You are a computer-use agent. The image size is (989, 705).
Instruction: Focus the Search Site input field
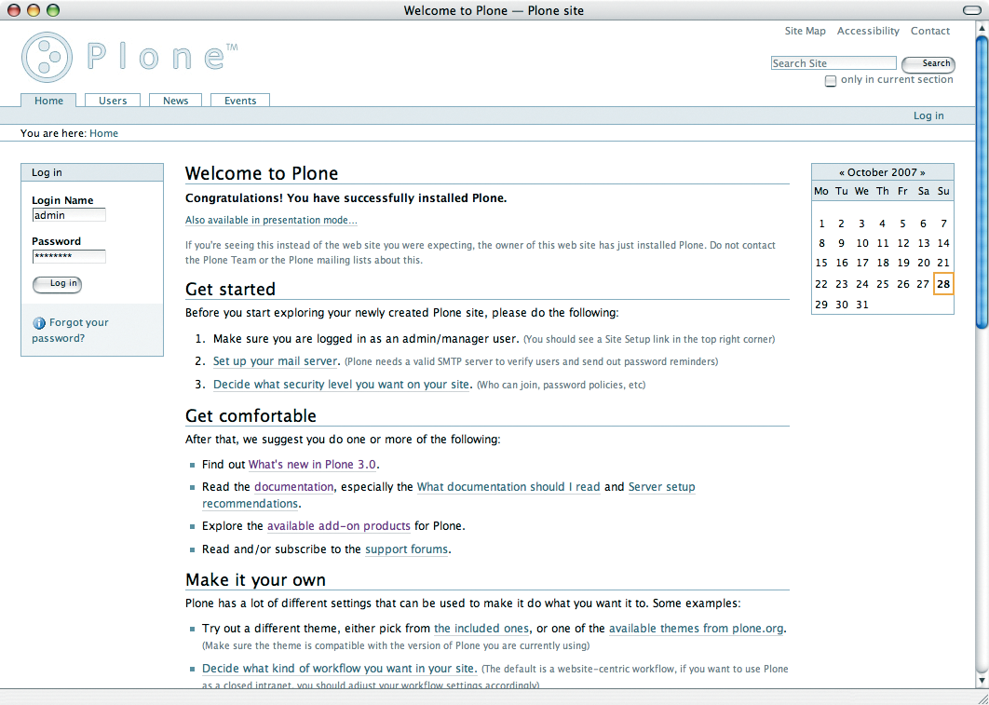pyautogui.click(x=833, y=63)
